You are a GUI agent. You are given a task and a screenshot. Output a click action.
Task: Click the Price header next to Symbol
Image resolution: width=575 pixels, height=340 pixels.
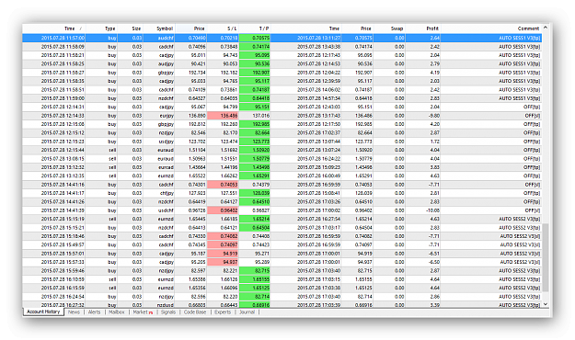point(190,28)
